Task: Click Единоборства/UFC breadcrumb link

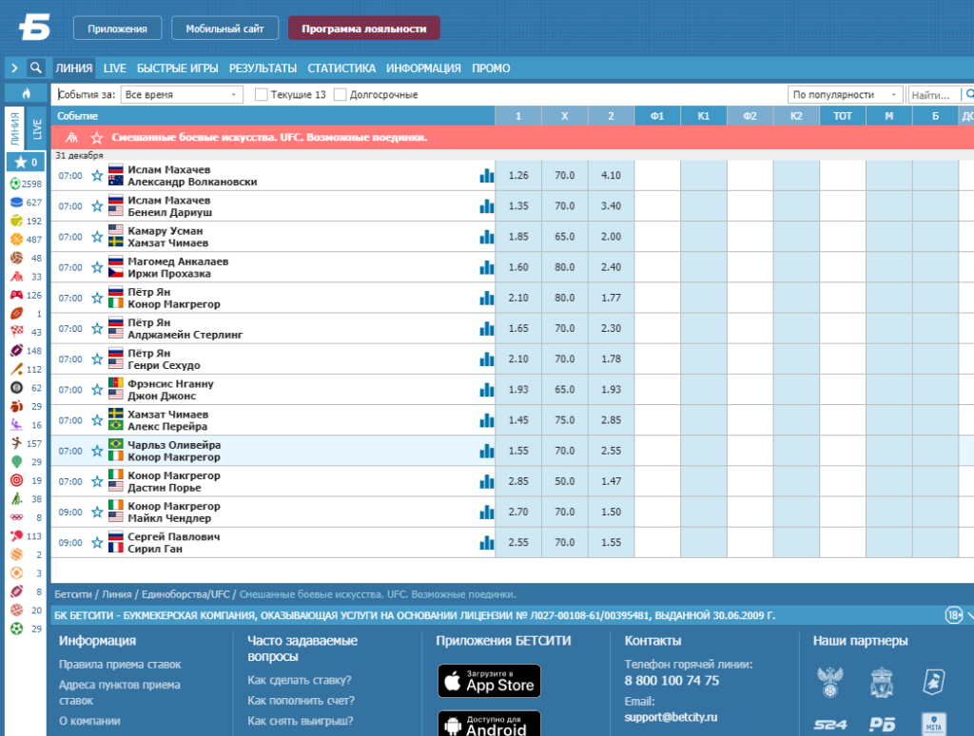Action: pyautogui.click(x=185, y=594)
